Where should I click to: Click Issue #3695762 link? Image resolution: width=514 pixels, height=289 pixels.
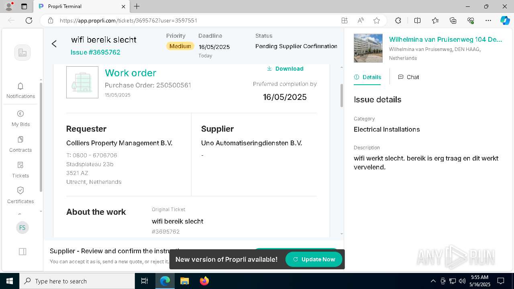pyautogui.click(x=96, y=52)
